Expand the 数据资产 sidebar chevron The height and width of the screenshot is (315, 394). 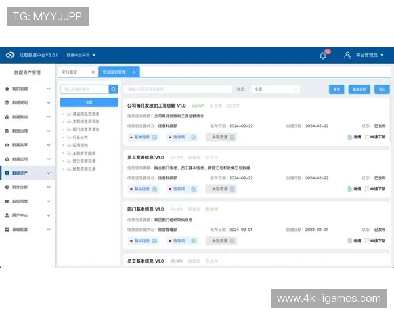(49, 173)
